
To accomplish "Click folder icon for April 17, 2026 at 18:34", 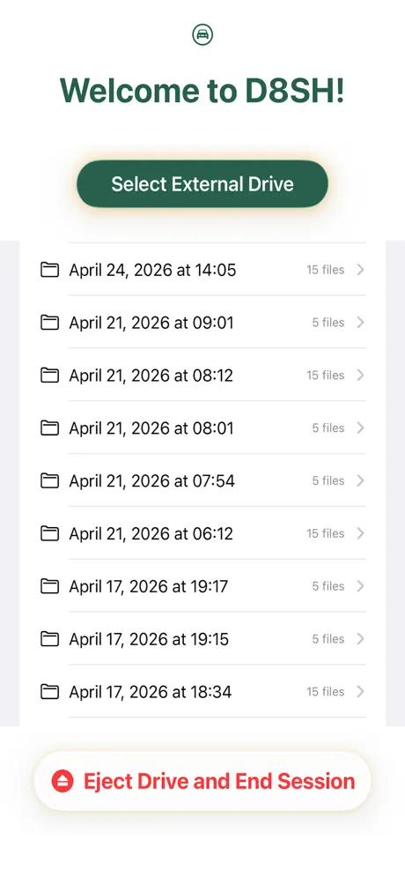I will click(50, 692).
